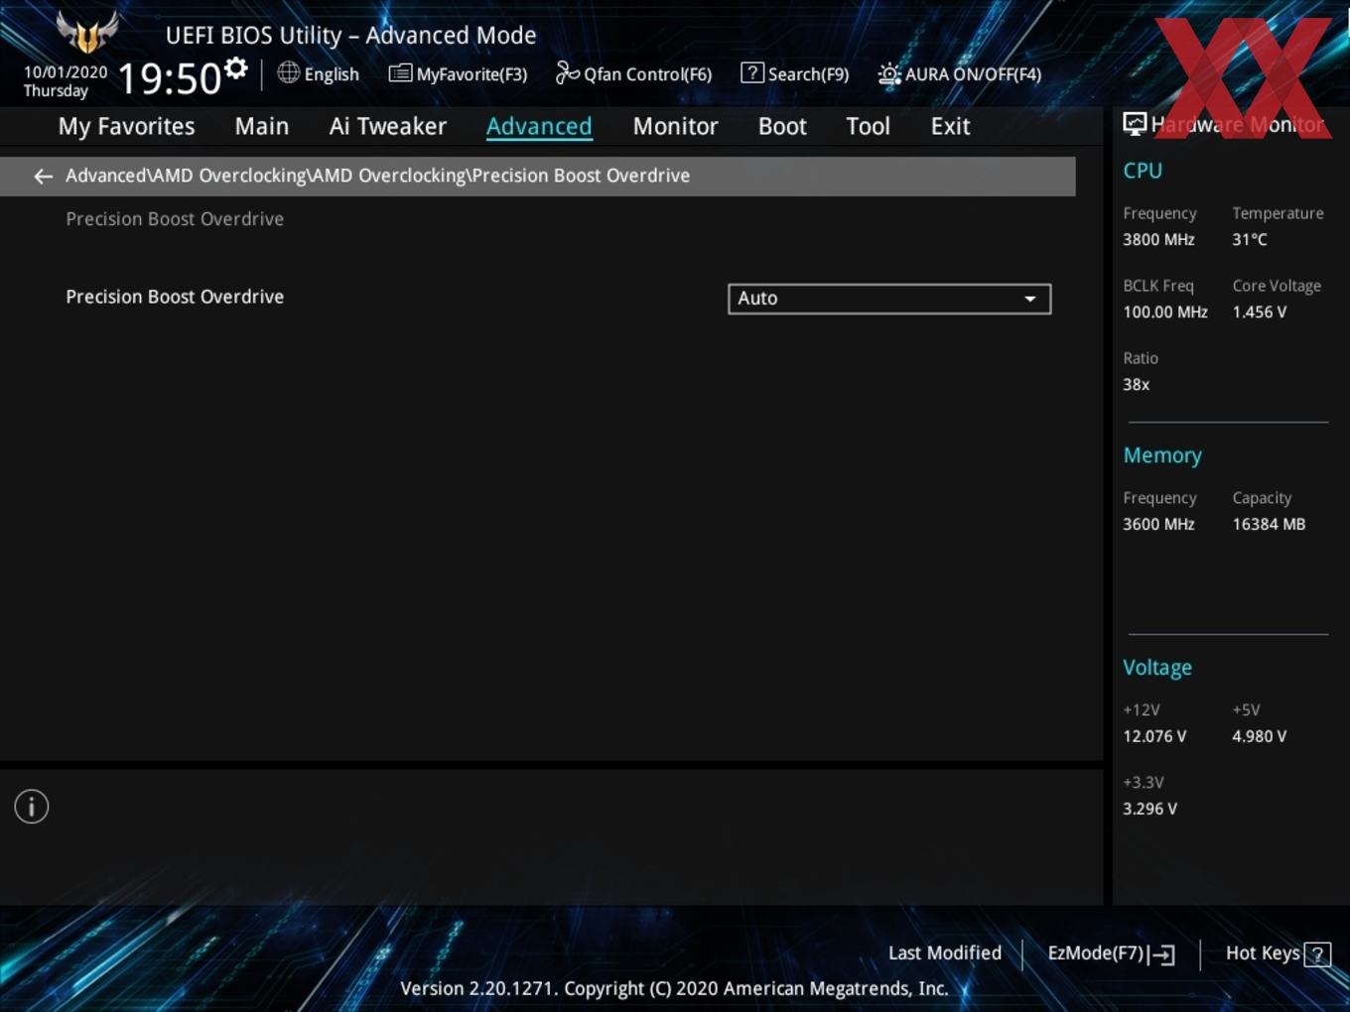The height and width of the screenshot is (1012, 1350).
Task: Click the EzMode exit arrow icon
Action: (1161, 954)
